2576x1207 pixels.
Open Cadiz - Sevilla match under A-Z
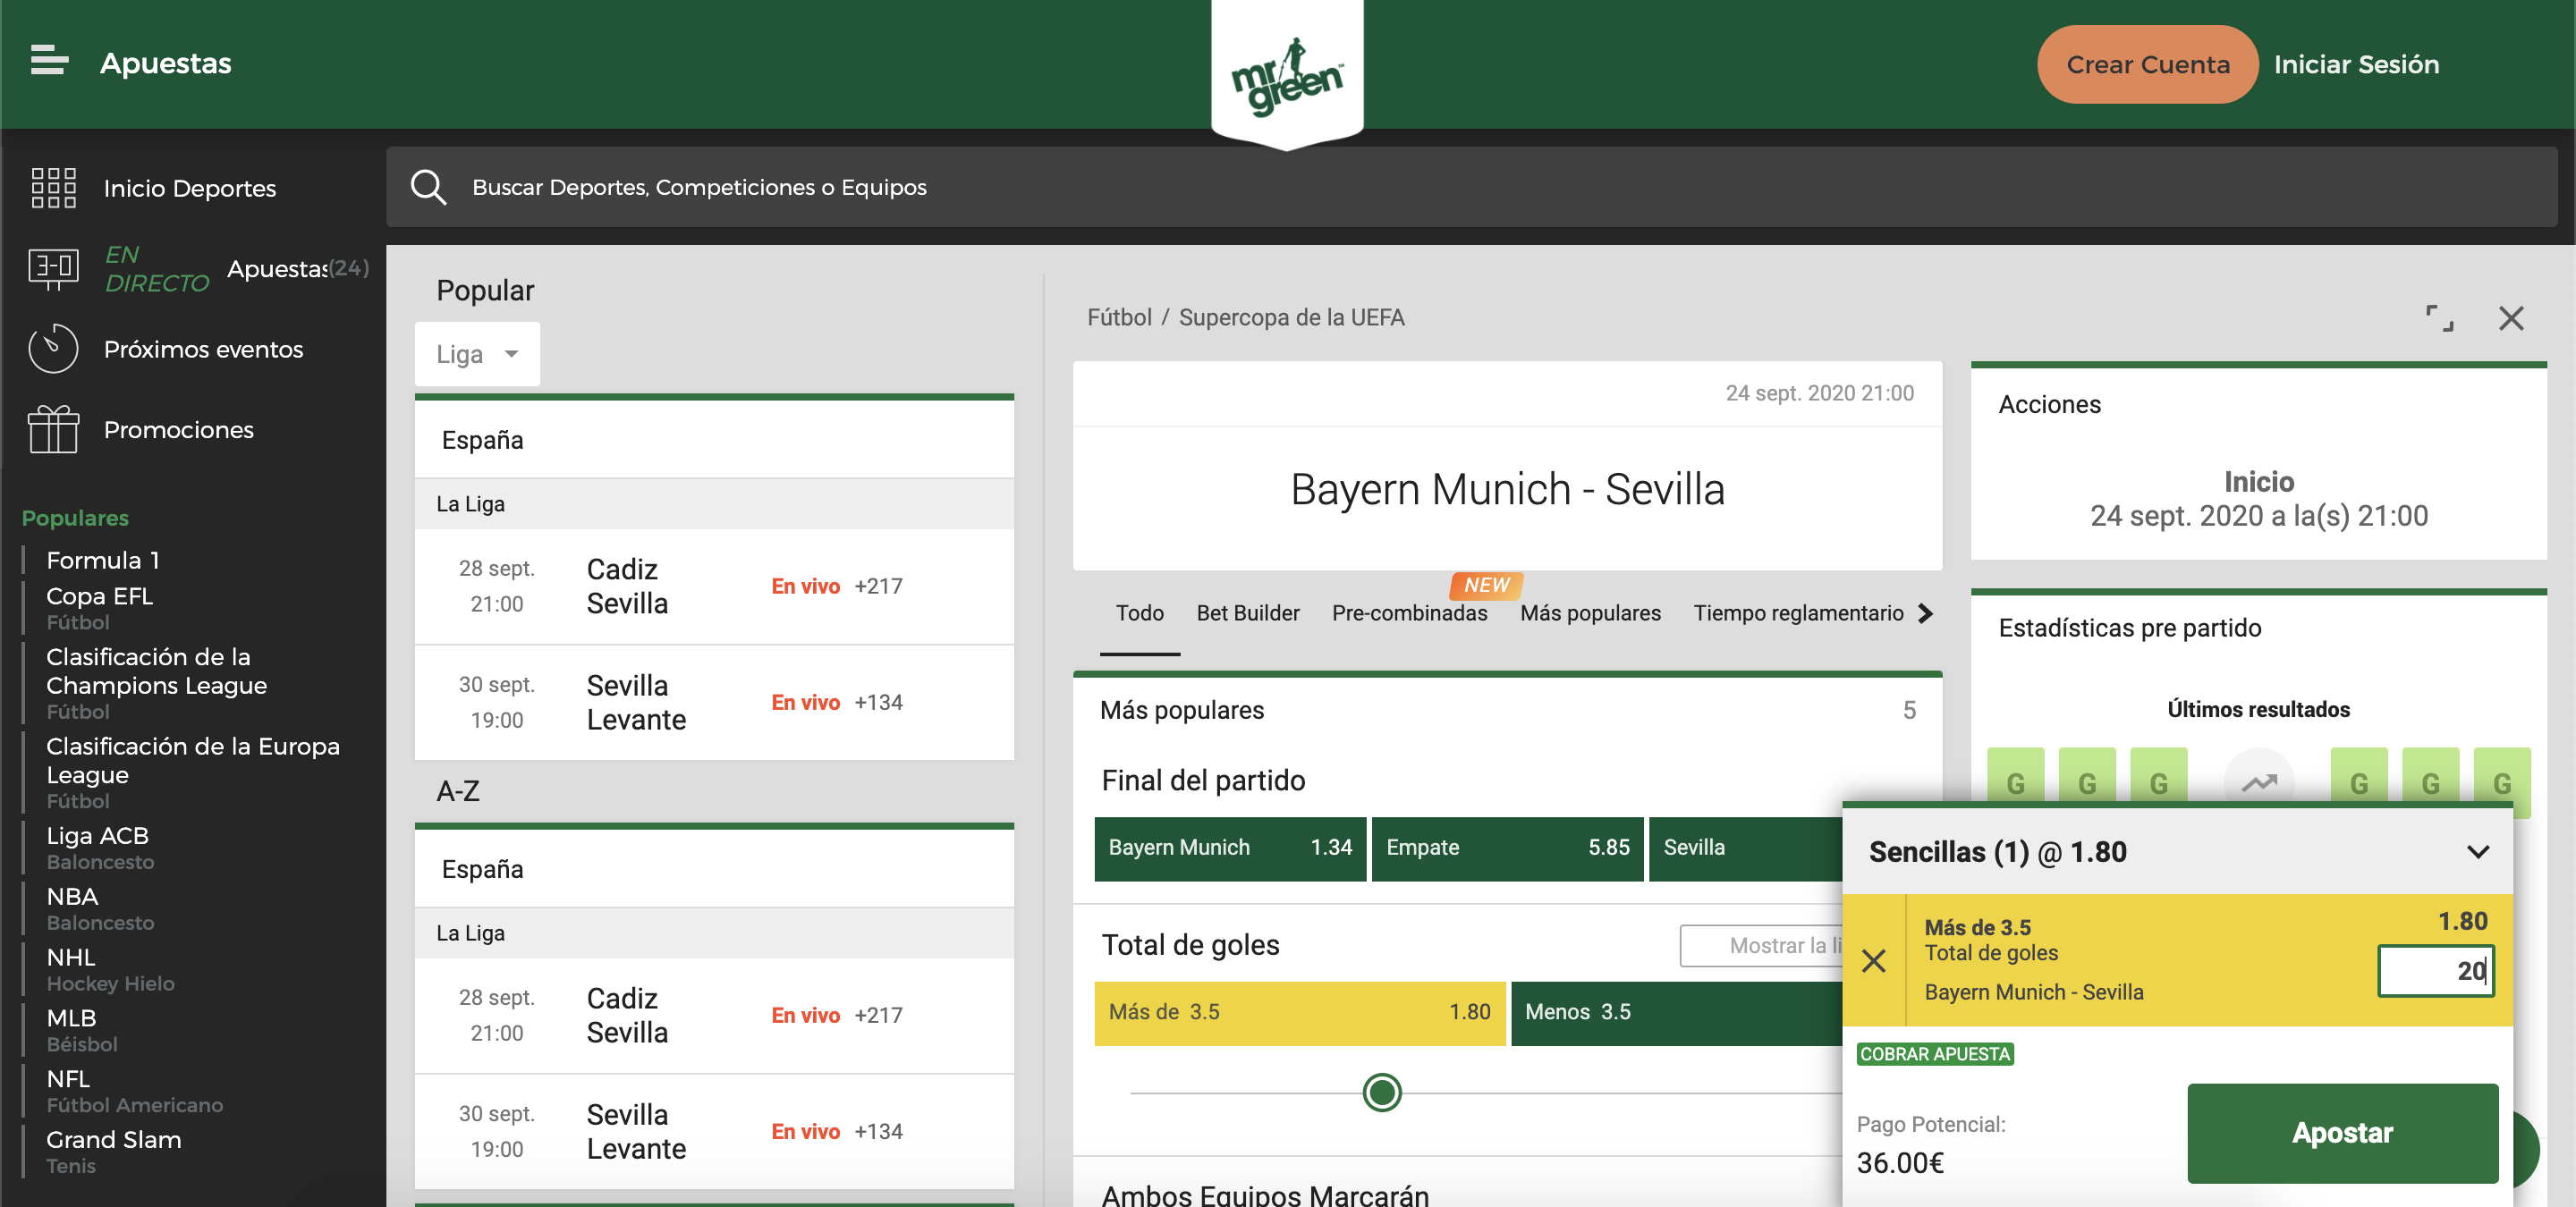click(x=714, y=1017)
